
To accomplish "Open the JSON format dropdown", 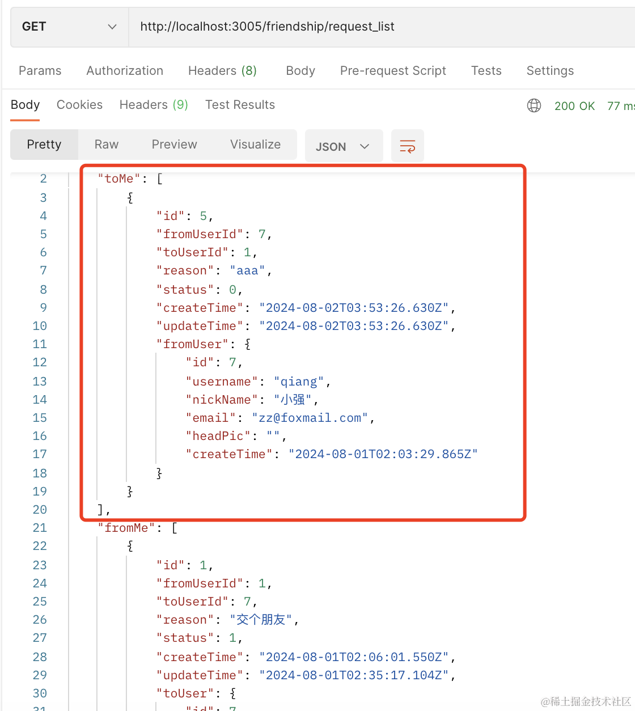I will [343, 146].
